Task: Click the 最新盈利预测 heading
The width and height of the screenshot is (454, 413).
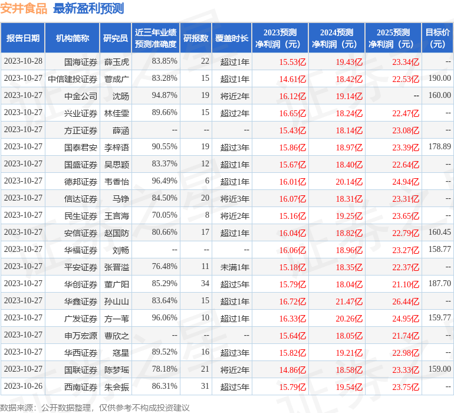Action: (x=88, y=8)
